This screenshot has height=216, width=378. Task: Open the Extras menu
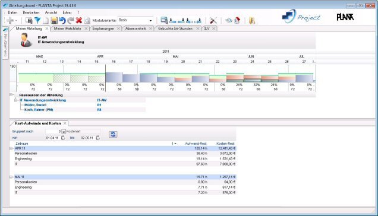coord(67,12)
